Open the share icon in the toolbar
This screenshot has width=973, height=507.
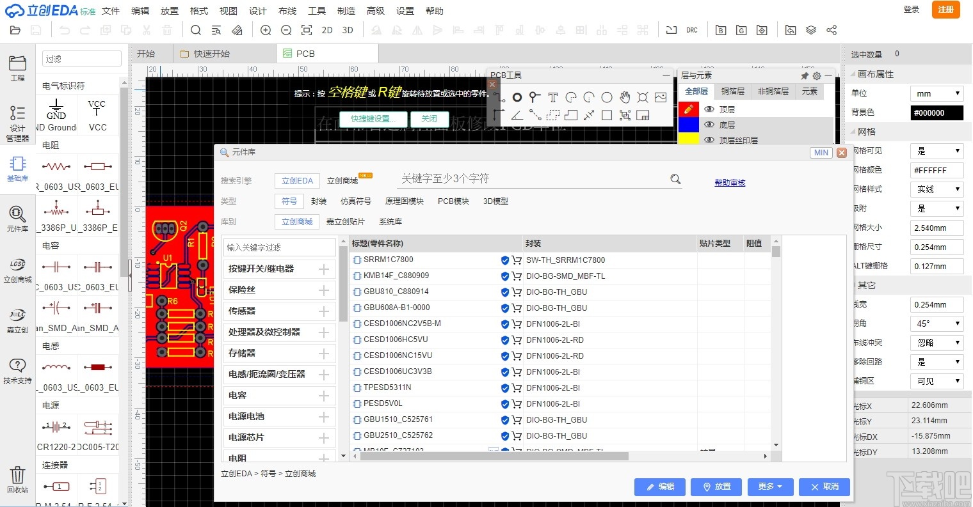tap(832, 30)
